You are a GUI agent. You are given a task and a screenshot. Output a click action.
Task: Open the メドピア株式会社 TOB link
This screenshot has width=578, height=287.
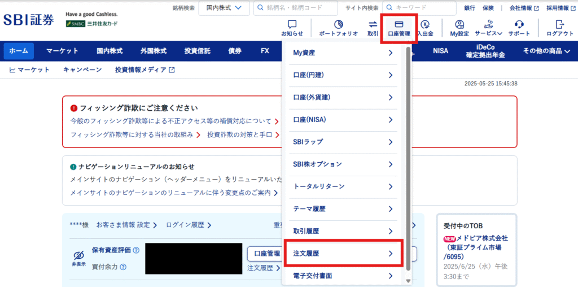(475, 247)
